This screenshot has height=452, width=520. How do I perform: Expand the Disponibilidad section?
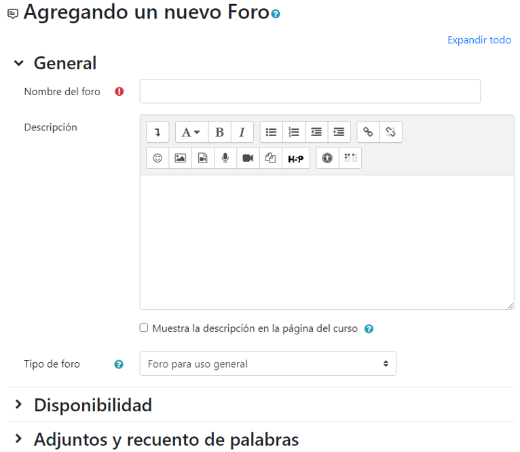point(19,404)
